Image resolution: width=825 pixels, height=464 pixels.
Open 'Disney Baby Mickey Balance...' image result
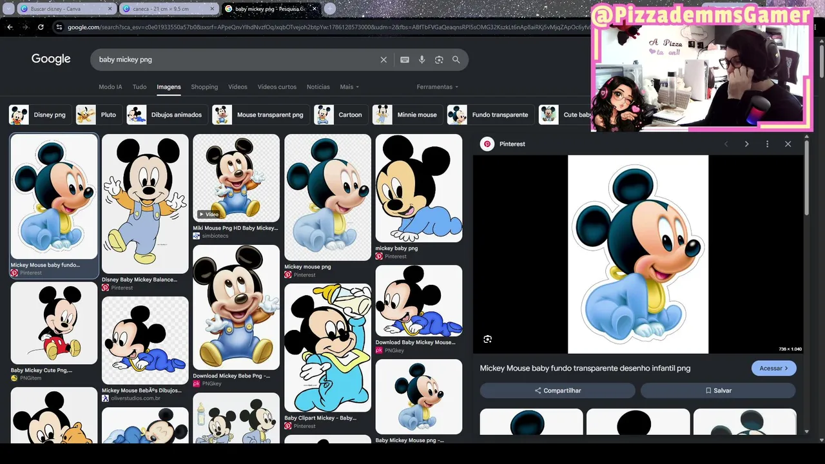[145, 204]
